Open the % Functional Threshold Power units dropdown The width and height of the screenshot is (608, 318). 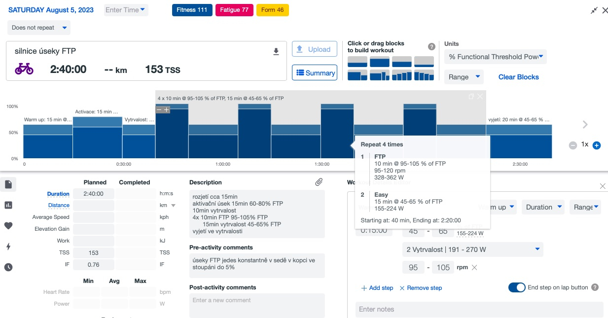click(496, 57)
